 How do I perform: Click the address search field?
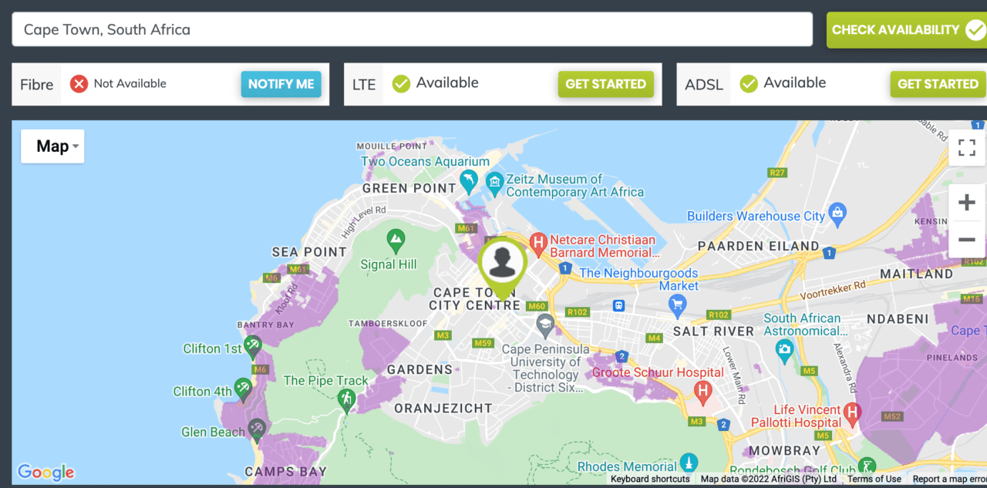tap(411, 29)
